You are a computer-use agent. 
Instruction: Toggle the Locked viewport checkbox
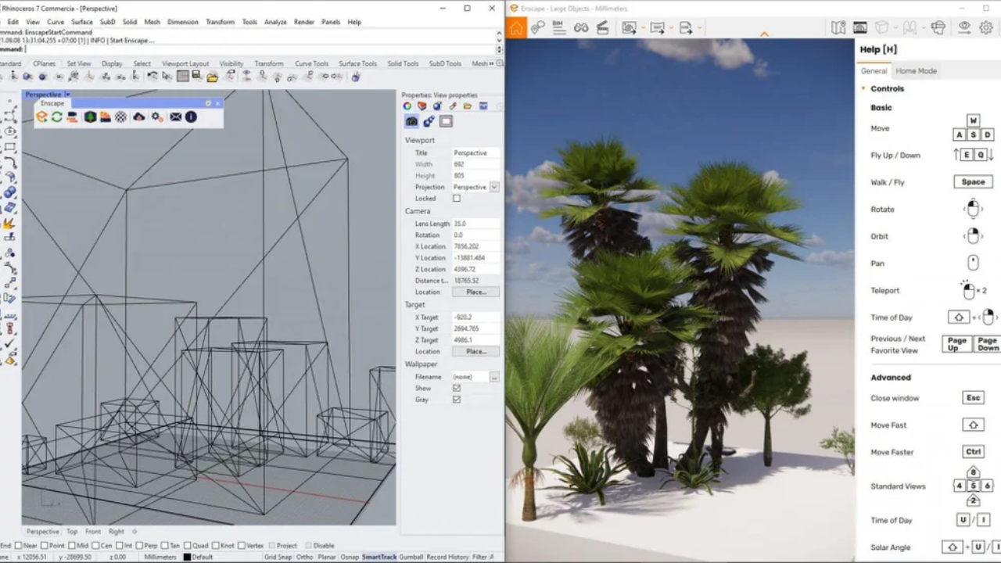(457, 199)
